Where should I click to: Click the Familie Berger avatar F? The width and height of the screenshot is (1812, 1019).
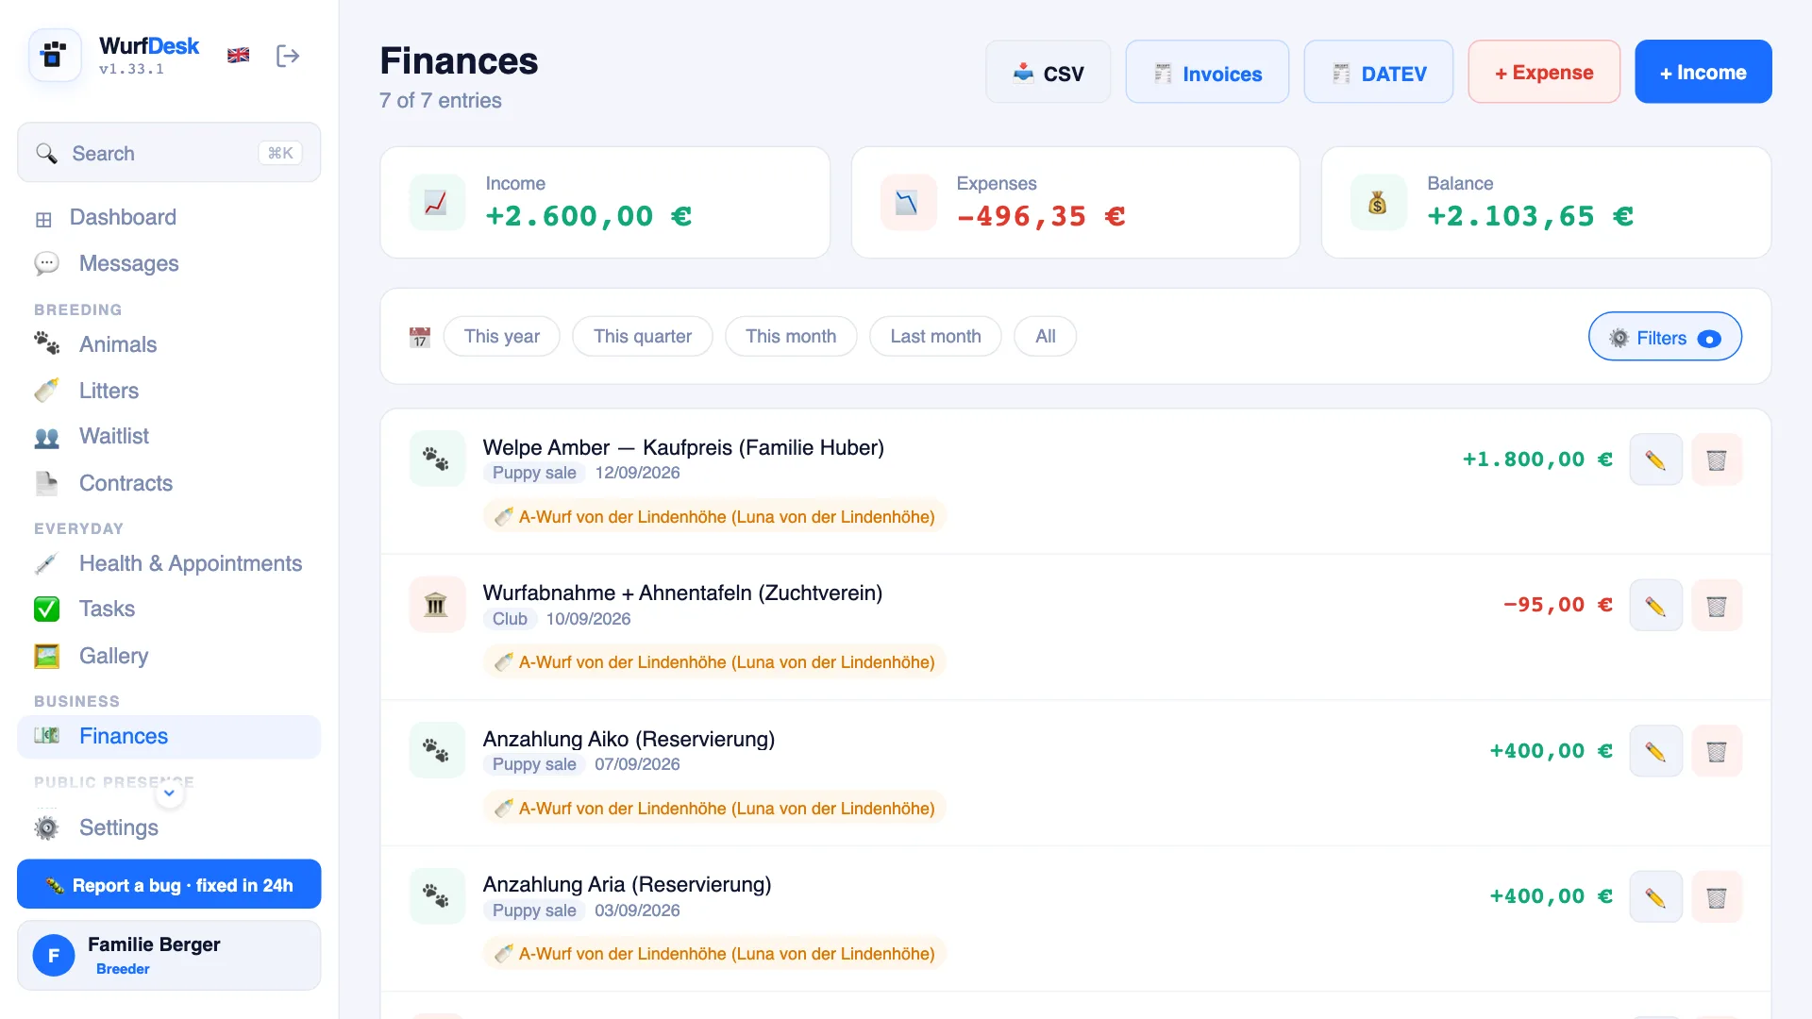[x=54, y=956]
